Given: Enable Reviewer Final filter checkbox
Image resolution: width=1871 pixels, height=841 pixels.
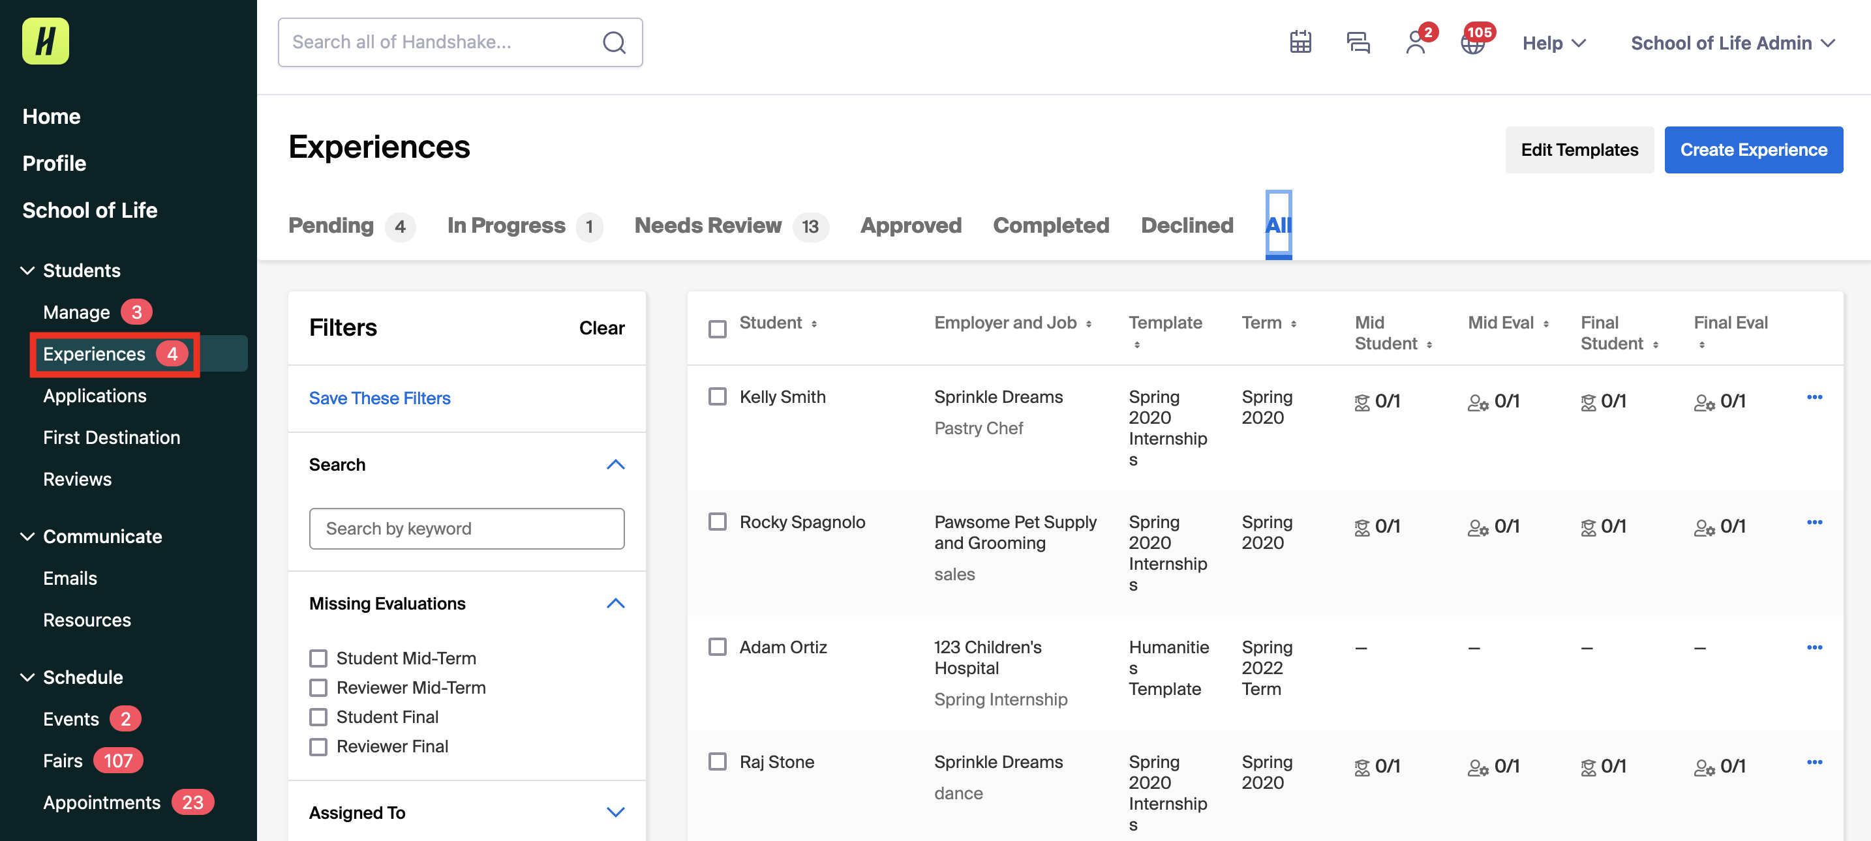Looking at the screenshot, I should click(x=318, y=746).
